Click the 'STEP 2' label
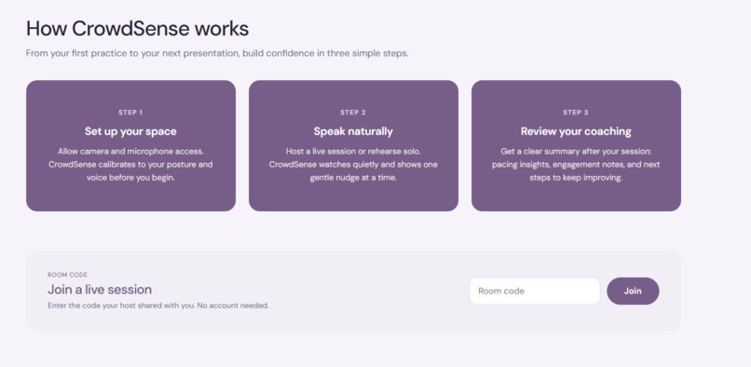The width and height of the screenshot is (751, 367). click(353, 113)
